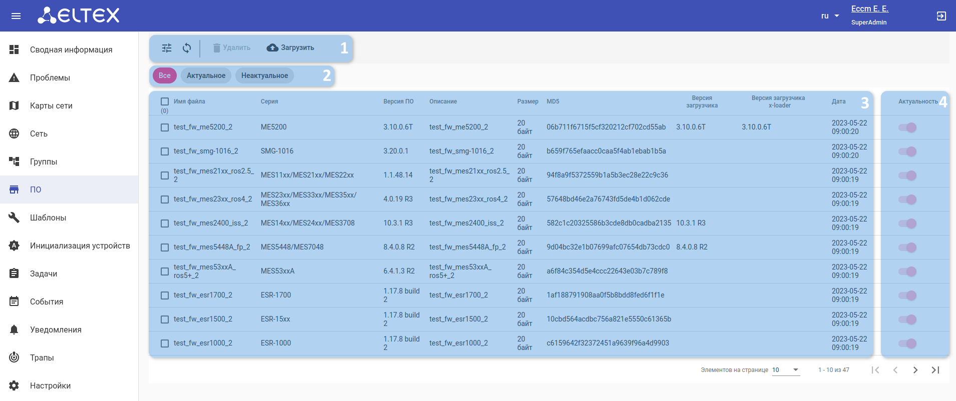956x401 pixels.
Task: Click the refresh icon in toolbar
Action: click(x=187, y=48)
